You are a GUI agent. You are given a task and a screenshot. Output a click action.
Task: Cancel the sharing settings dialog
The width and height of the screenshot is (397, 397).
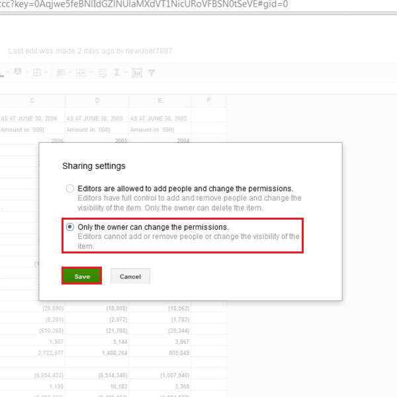(130, 276)
